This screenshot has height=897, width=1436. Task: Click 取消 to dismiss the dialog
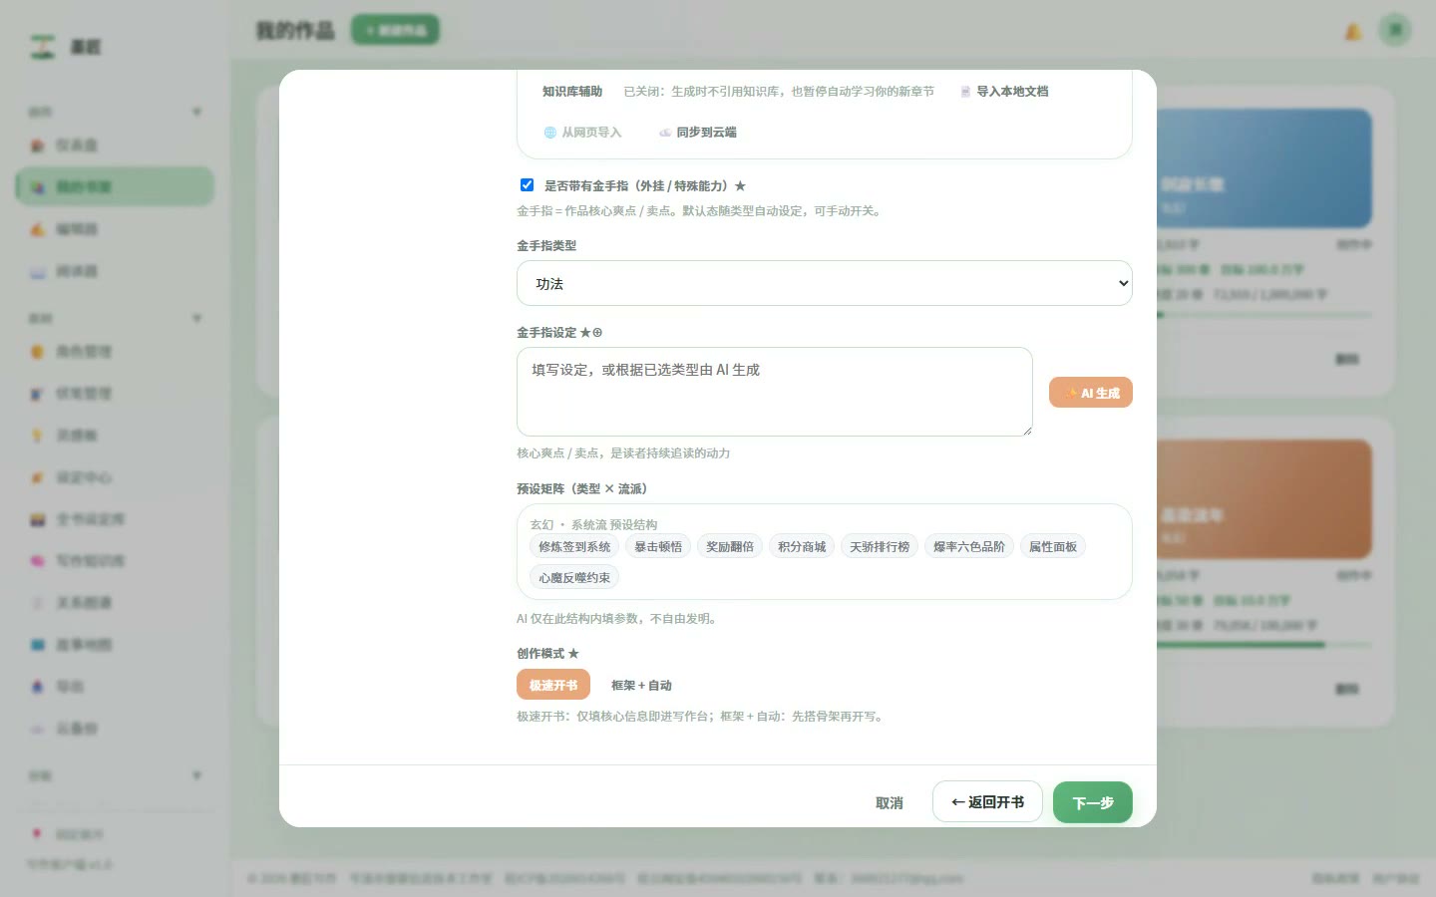click(x=890, y=803)
